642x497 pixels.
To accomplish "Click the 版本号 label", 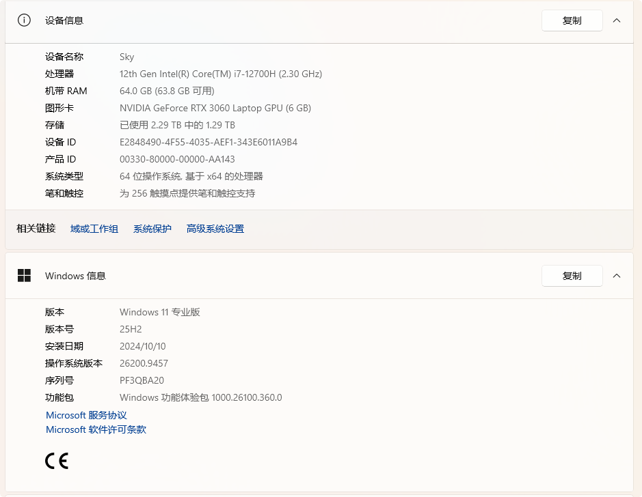I will coord(59,330).
